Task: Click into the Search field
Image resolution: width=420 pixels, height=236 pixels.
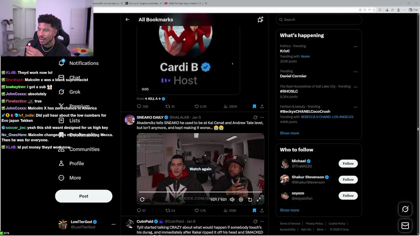Action: [319, 20]
